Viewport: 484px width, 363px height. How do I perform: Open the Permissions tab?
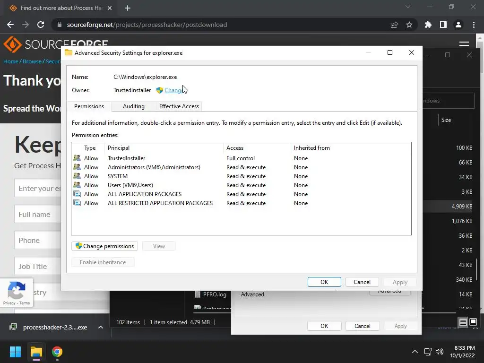tap(89, 106)
